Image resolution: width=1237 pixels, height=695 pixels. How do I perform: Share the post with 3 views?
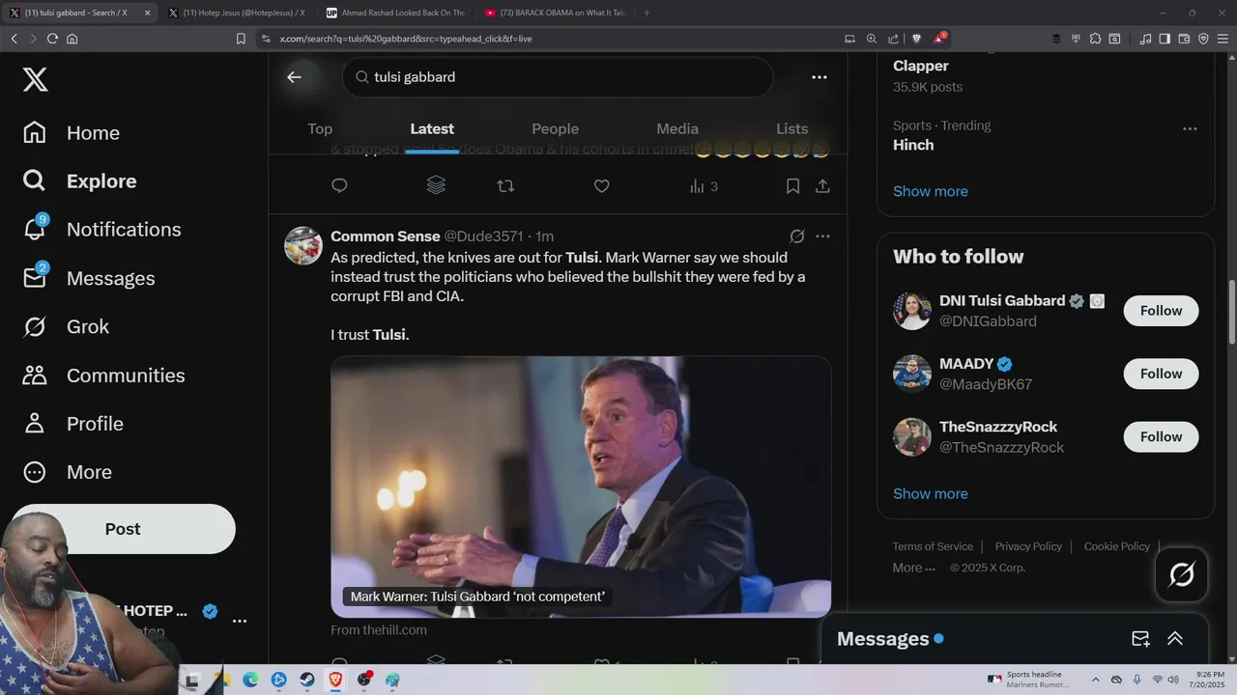coord(822,186)
